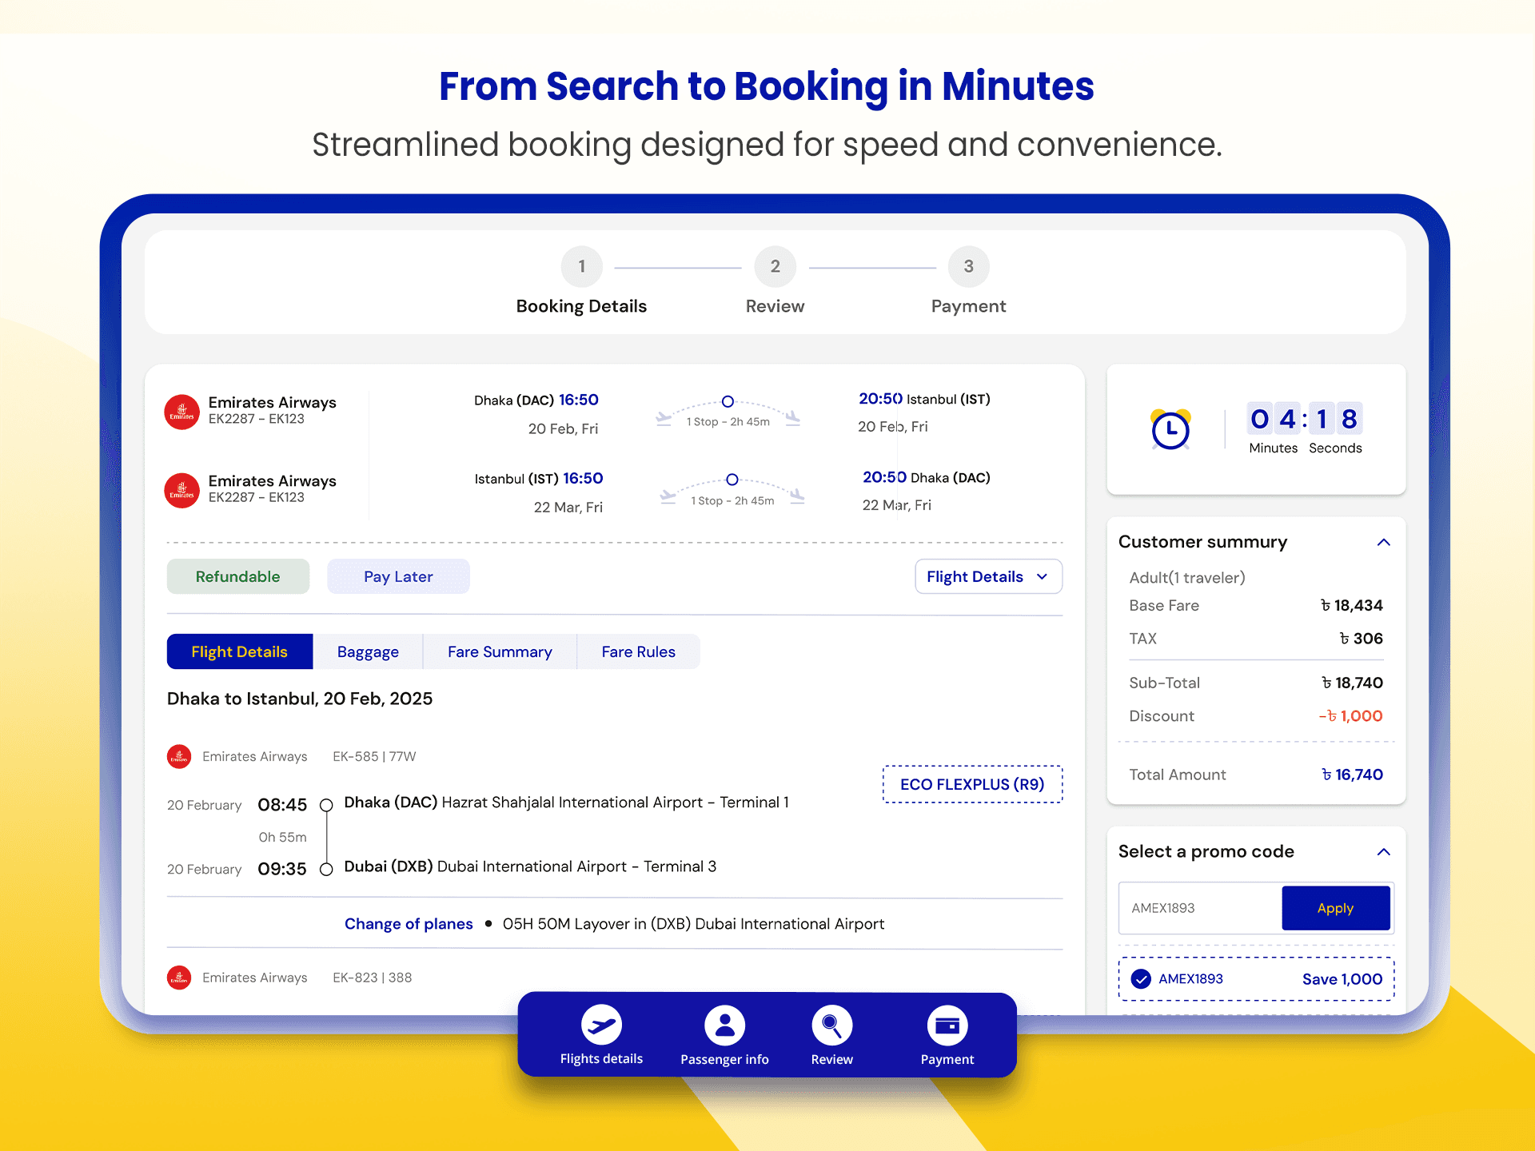Open the Fare Rules tab
The height and width of the screenshot is (1151, 1535).
[x=638, y=651]
